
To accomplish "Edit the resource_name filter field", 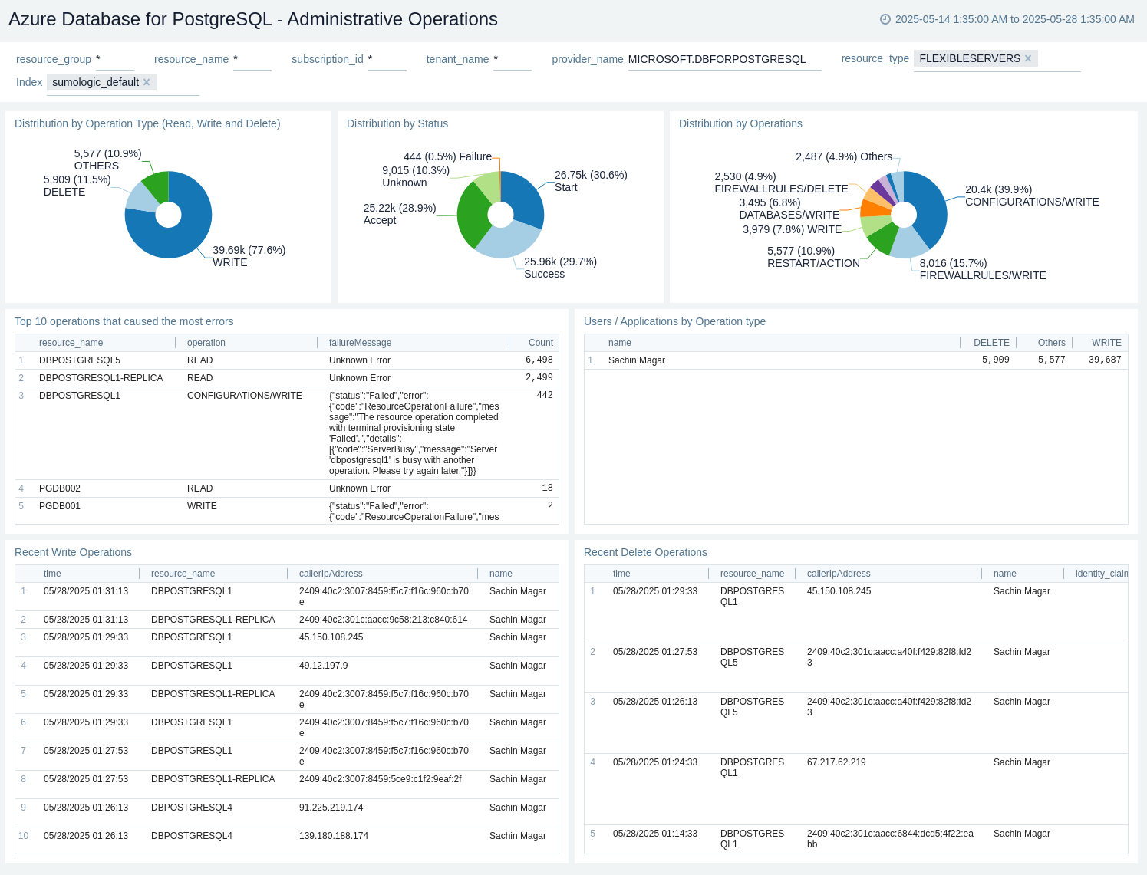I will [x=252, y=60].
